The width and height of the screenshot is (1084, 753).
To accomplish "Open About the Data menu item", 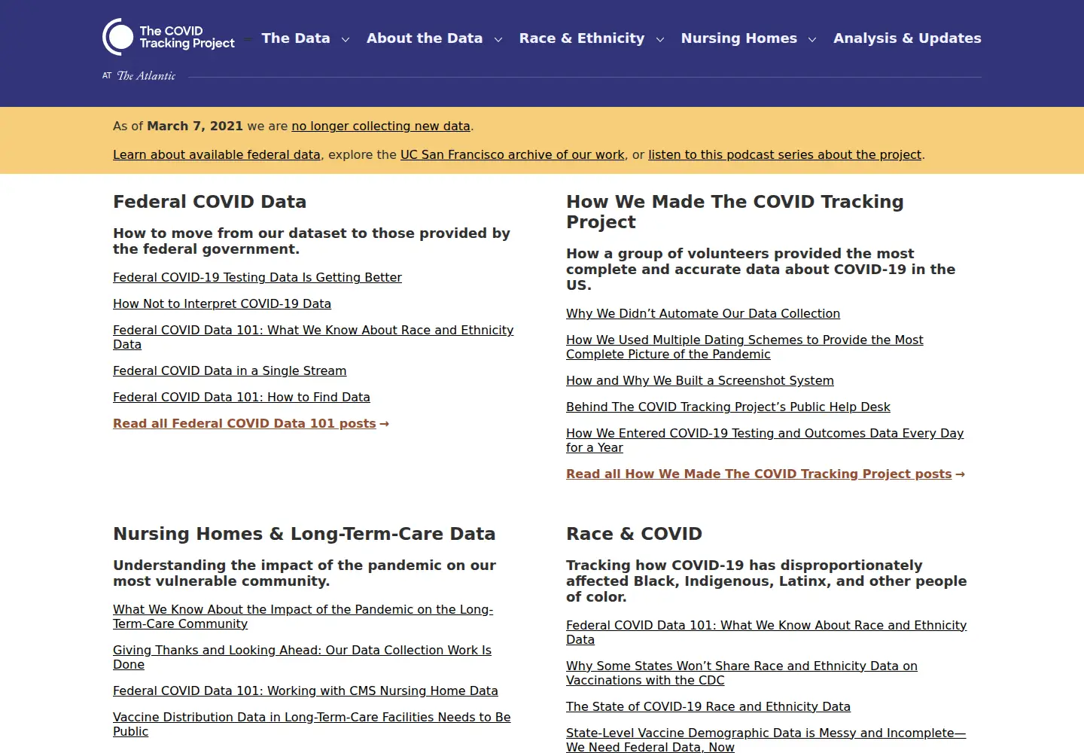I will 425,38.
